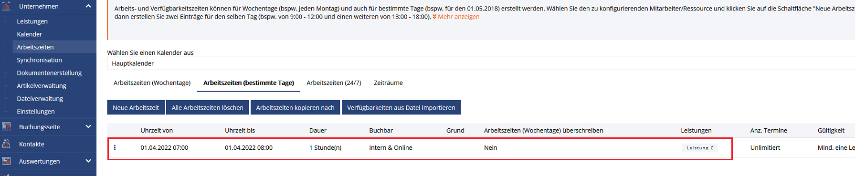
Task: Open the three-dot row menu for 01.04.2022
Action: pyautogui.click(x=115, y=147)
